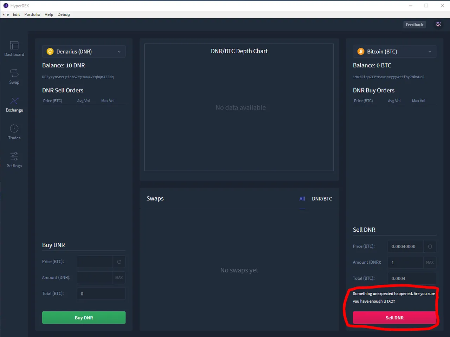
Task: Click the DNR wallet address text
Action: 78,77
